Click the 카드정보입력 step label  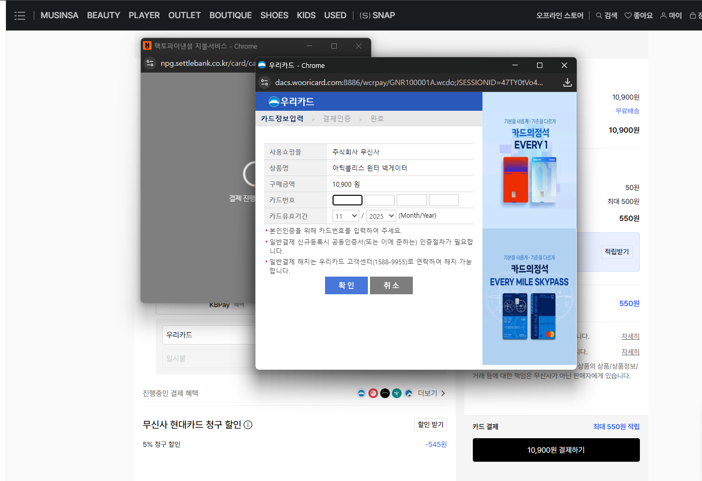coord(282,119)
